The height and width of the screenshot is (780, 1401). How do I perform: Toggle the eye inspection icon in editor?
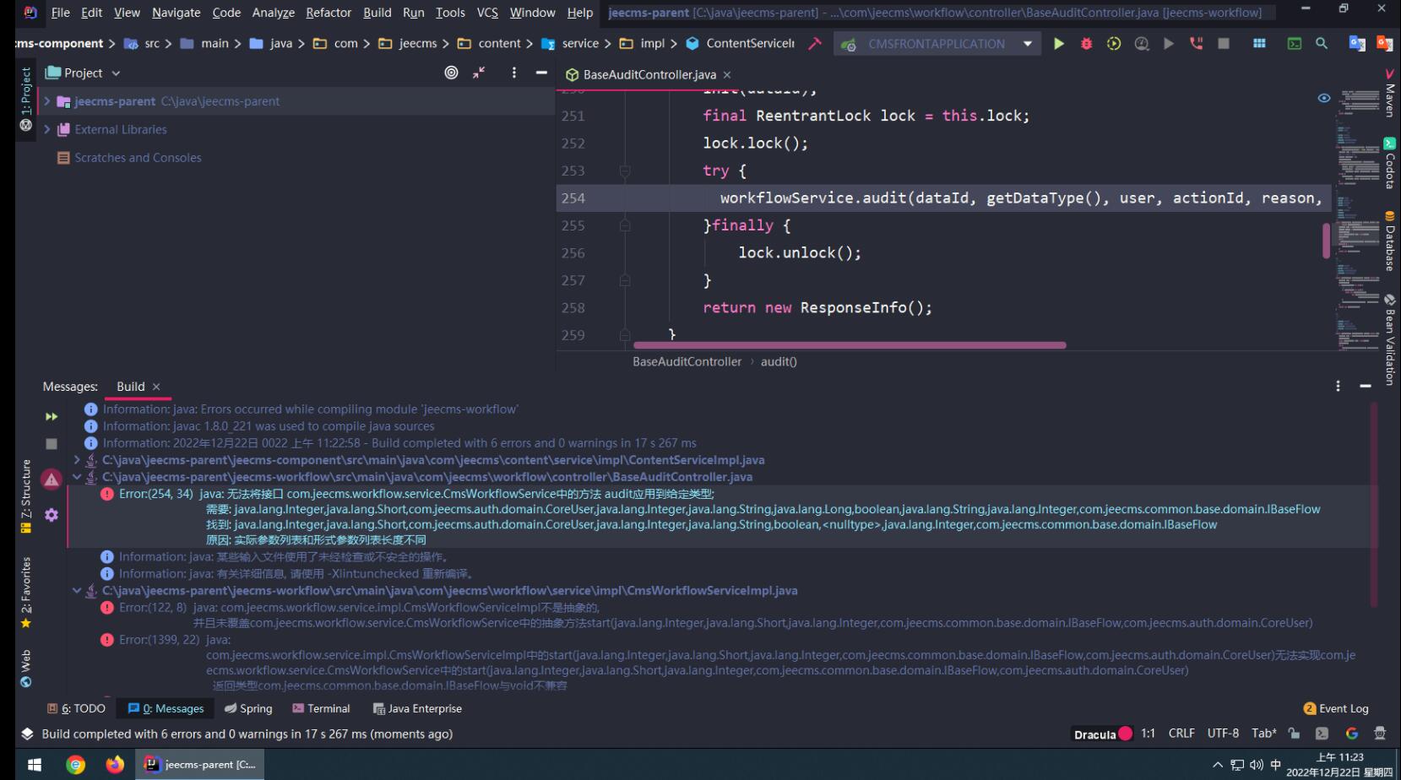(1323, 98)
